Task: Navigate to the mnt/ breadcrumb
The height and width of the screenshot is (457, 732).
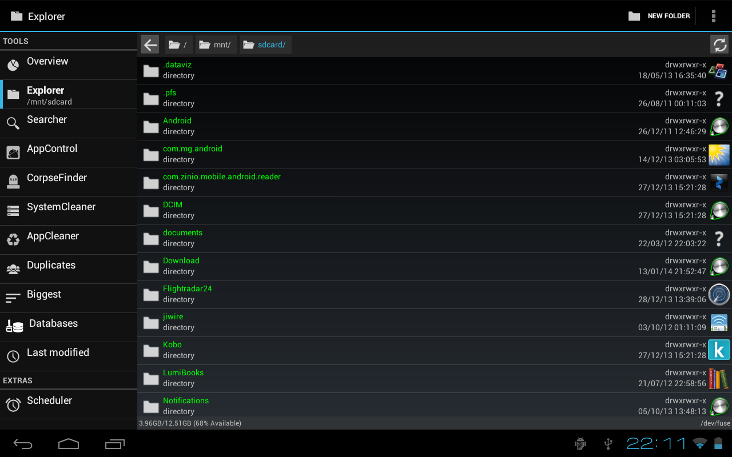Action: [x=216, y=45]
